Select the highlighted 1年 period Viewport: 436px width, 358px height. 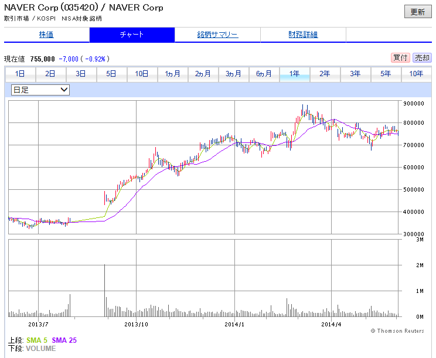(x=294, y=74)
